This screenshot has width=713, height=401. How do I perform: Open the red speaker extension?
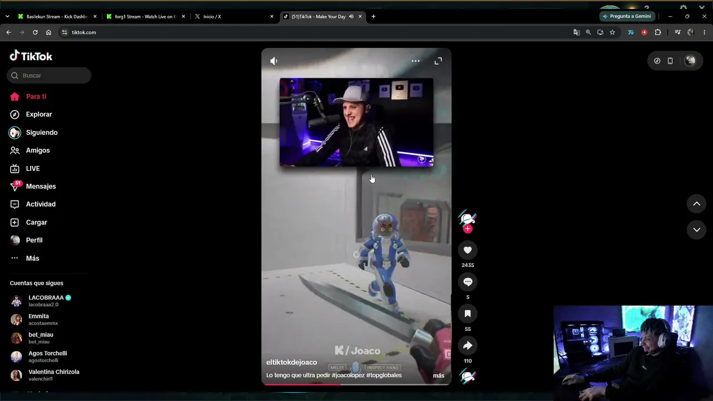[x=644, y=32]
